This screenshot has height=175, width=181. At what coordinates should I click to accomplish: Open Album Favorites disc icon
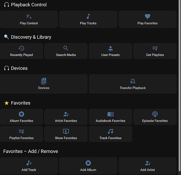coord(21,114)
